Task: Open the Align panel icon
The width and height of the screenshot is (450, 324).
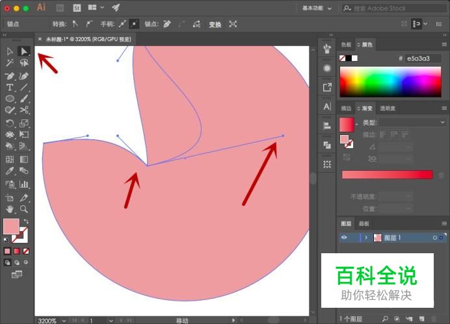Action: (327, 125)
